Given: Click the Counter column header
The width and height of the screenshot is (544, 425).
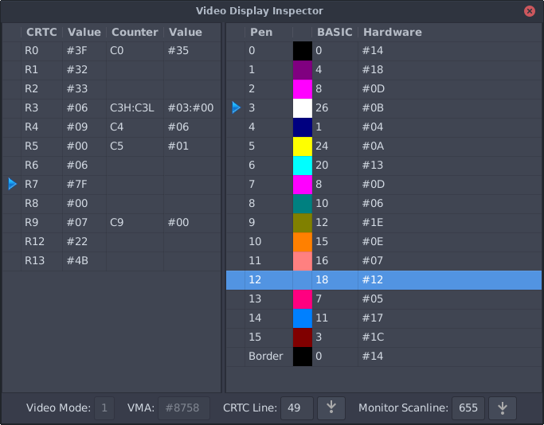Looking at the screenshot, I should pyautogui.click(x=135, y=33).
